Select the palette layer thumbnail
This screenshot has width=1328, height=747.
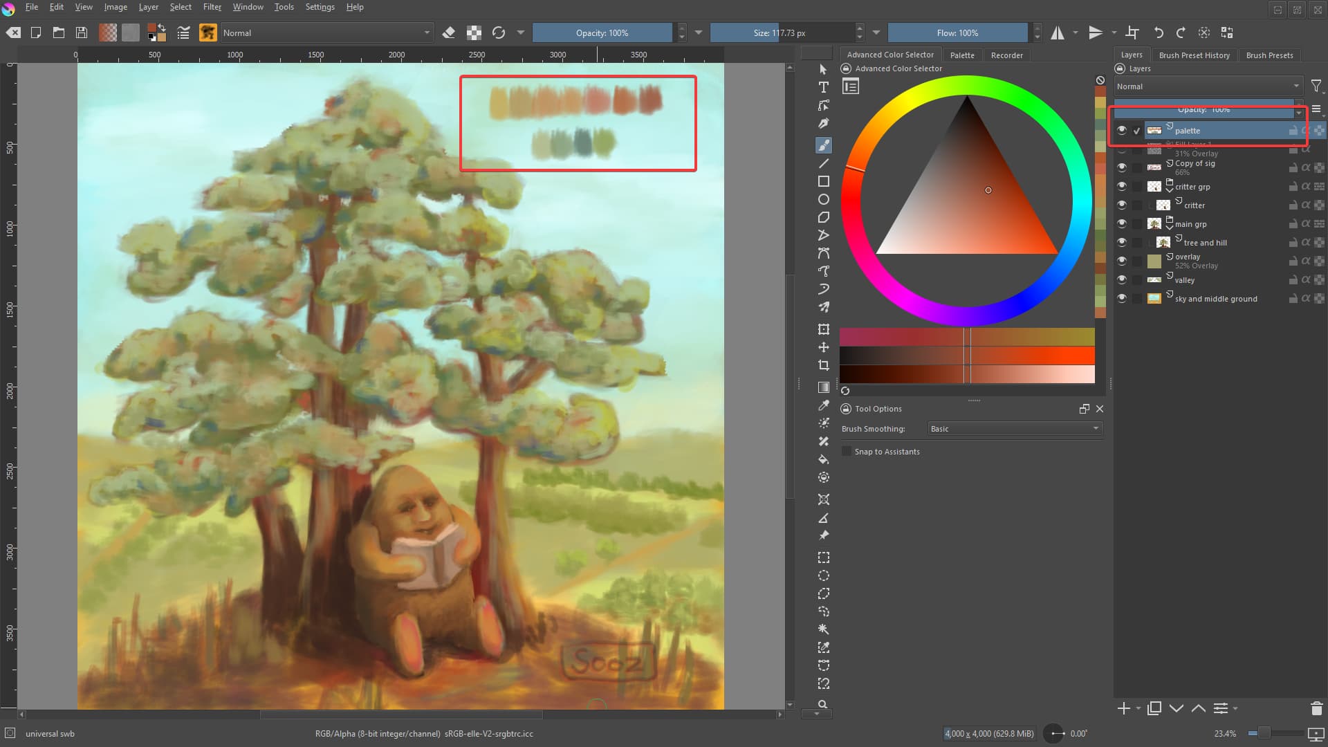pos(1154,130)
